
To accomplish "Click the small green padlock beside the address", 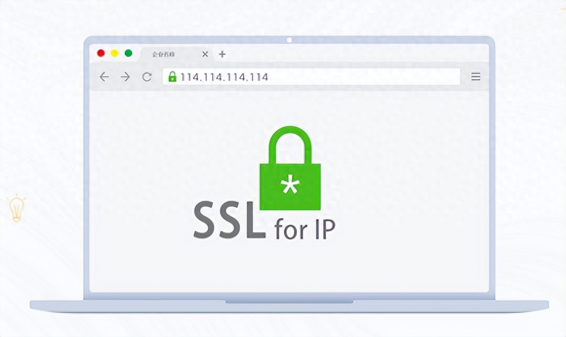I will (172, 77).
